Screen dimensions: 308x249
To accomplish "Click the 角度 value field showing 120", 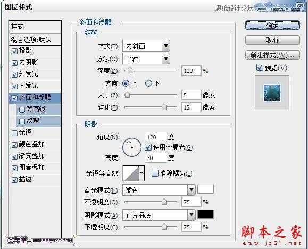I will click(156, 137).
